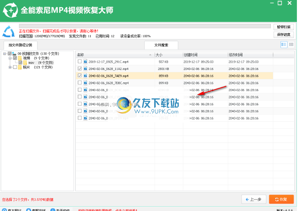Click 发现文件数: 11 status text

(x=80, y=36)
